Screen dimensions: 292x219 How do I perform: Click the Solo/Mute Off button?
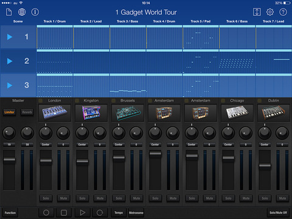tap(278, 212)
